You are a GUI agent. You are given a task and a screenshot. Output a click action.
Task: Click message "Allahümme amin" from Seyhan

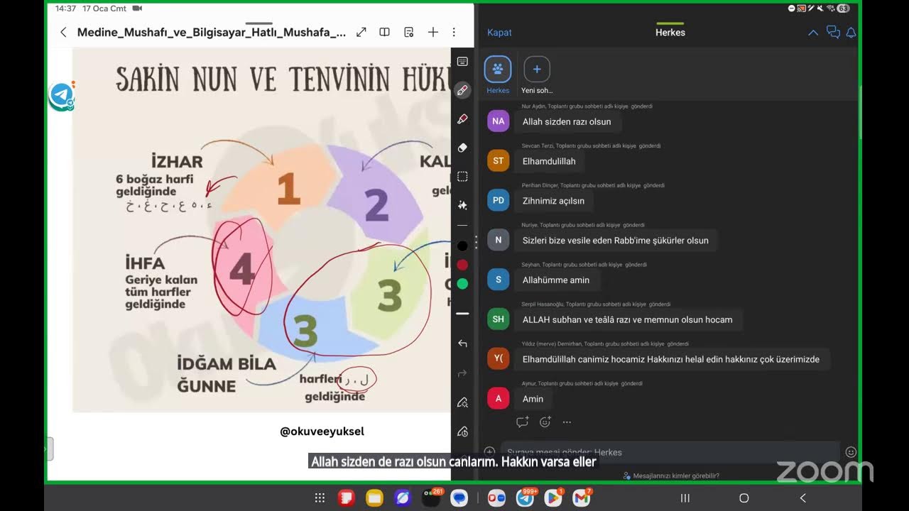[x=556, y=280]
